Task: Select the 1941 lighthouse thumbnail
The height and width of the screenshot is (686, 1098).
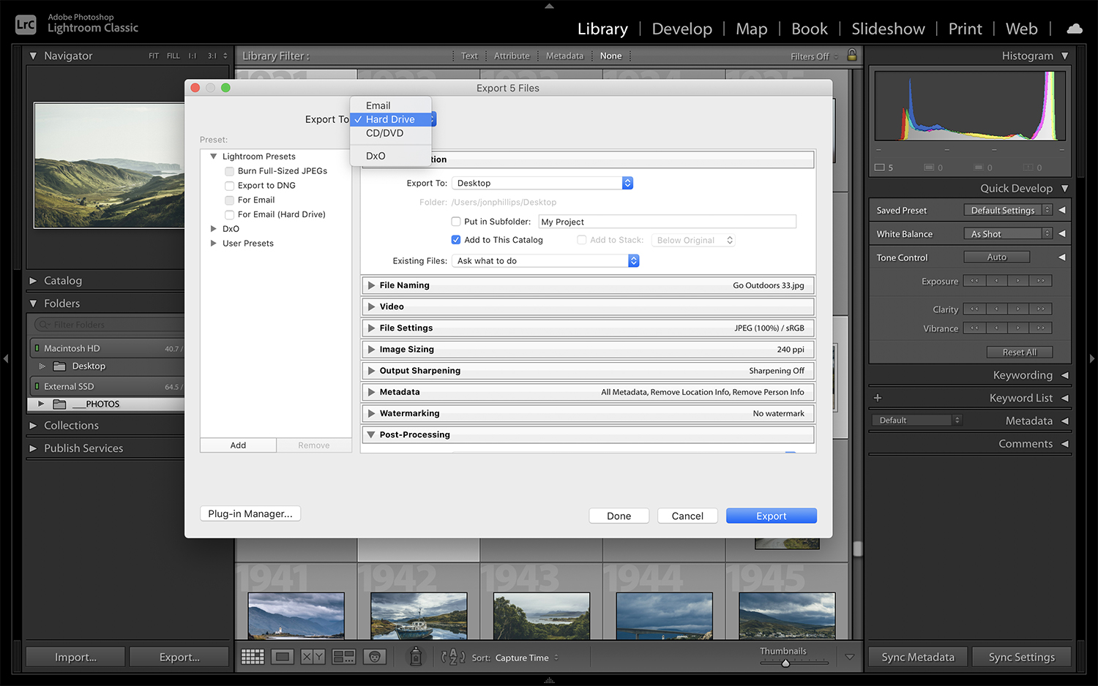Action: tap(296, 616)
